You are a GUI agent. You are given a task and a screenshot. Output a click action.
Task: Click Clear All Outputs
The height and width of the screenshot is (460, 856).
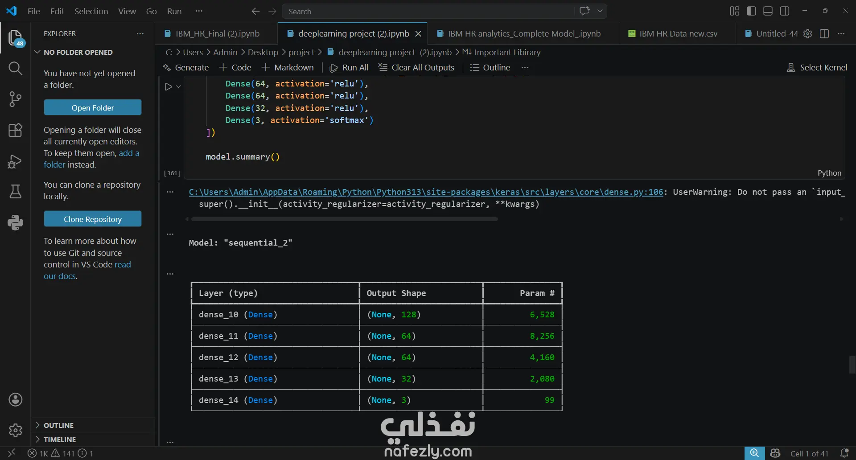(x=416, y=68)
